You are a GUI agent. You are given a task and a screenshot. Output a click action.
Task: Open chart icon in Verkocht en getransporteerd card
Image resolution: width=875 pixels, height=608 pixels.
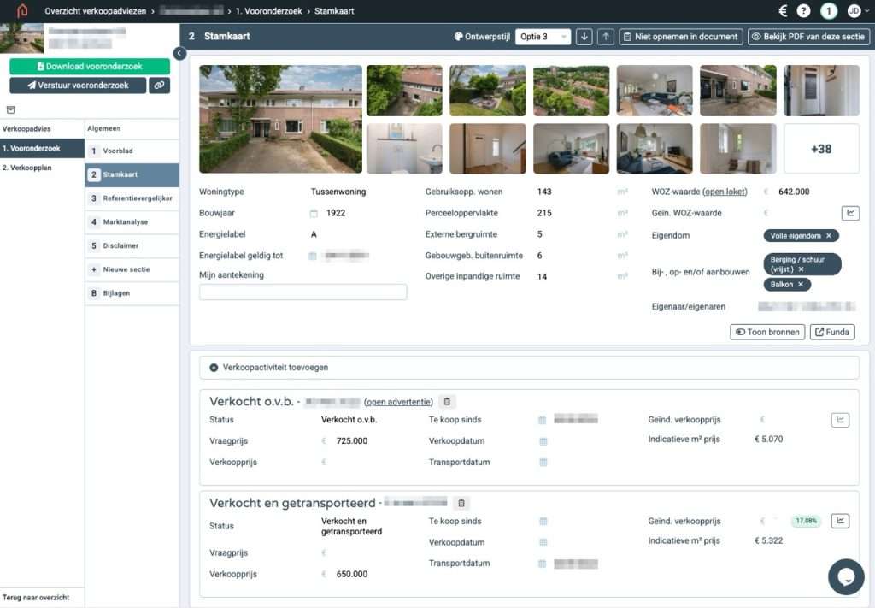[x=841, y=521]
